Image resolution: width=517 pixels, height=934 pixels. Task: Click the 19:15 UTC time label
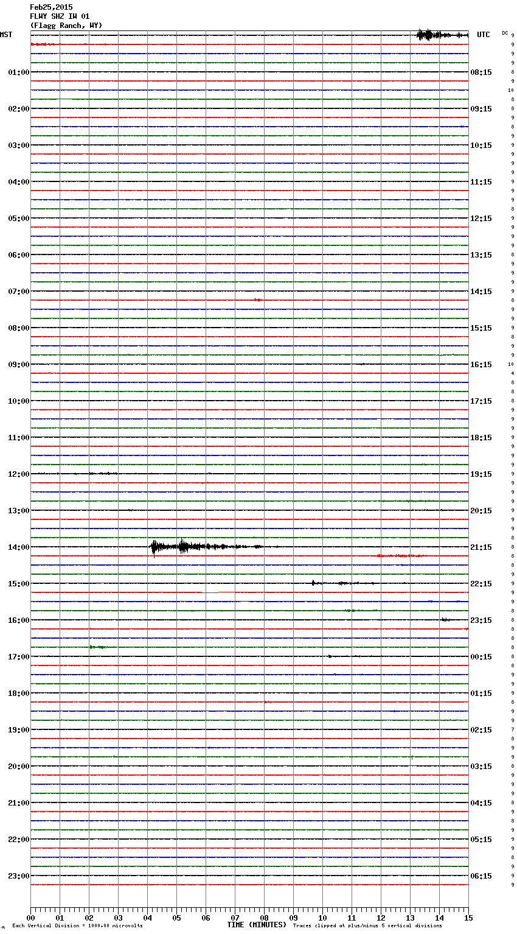(x=481, y=474)
